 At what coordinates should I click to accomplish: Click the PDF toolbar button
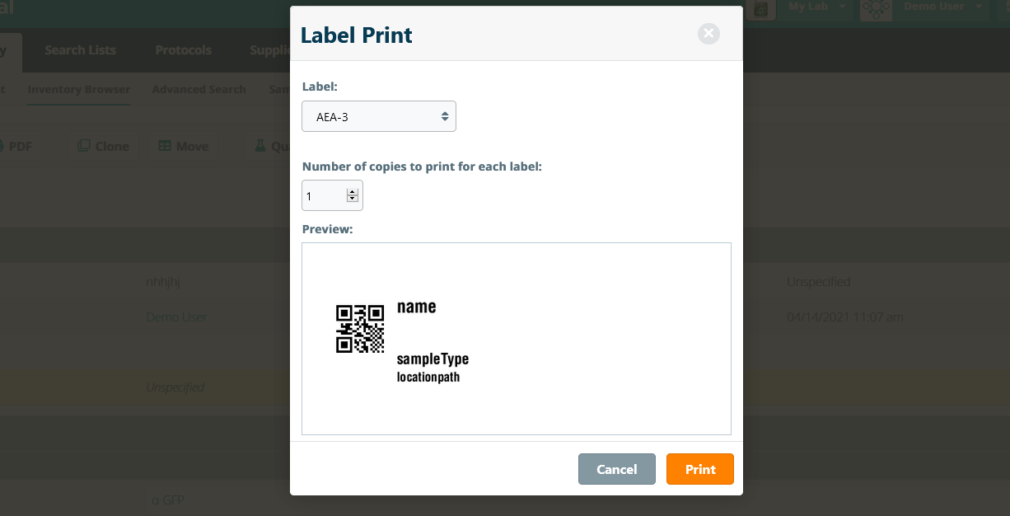tap(18, 146)
